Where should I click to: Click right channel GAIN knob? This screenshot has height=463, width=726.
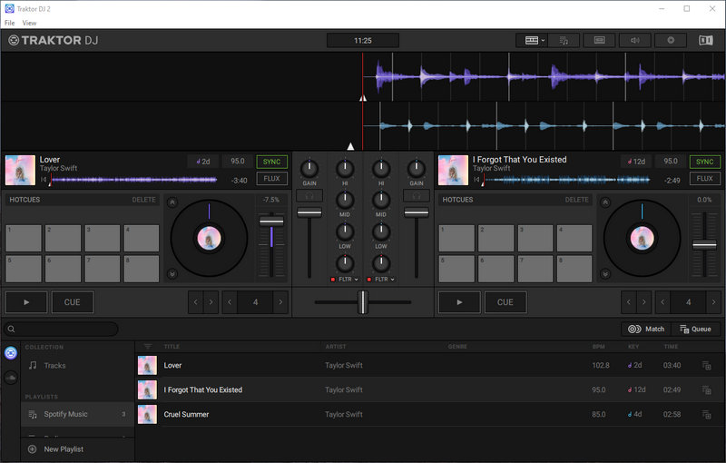click(x=417, y=169)
